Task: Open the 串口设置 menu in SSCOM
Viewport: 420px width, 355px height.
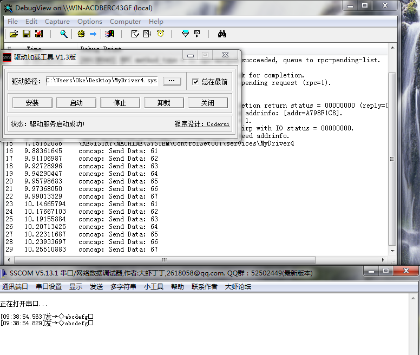Action: point(49,286)
